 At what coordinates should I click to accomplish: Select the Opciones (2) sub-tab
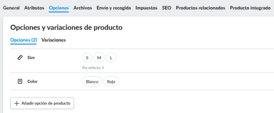click(x=24, y=40)
